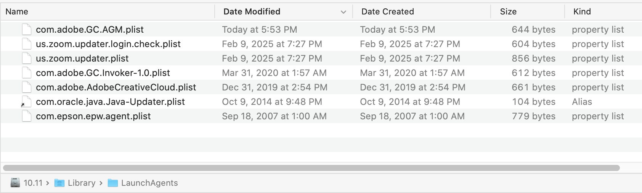Click the LaunchAgents folder icon in path bar

[113, 183]
